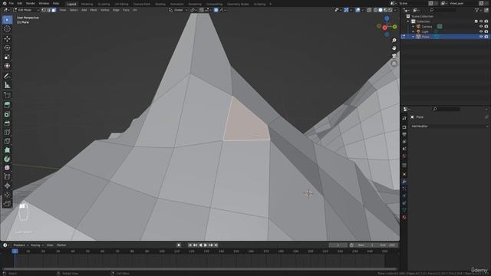
Task: Open the Keying dropdown in timeline
Action: (x=37, y=245)
